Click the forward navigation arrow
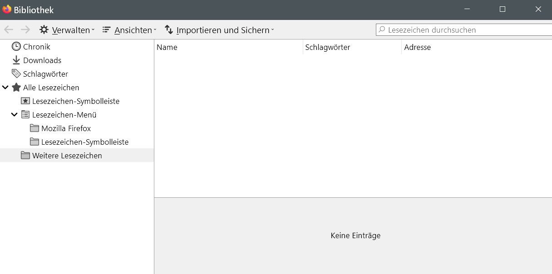Image resolution: width=552 pixels, height=274 pixels. 25,30
